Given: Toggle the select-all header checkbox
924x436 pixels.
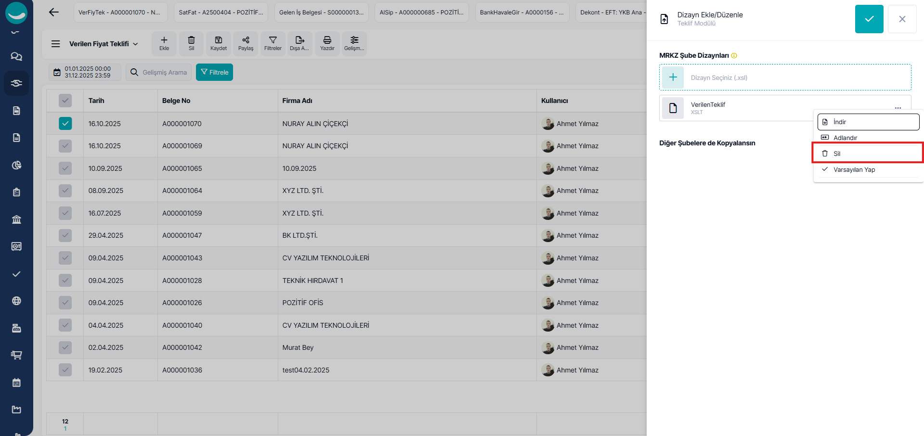Looking at the screenshot, I should 65,101.
